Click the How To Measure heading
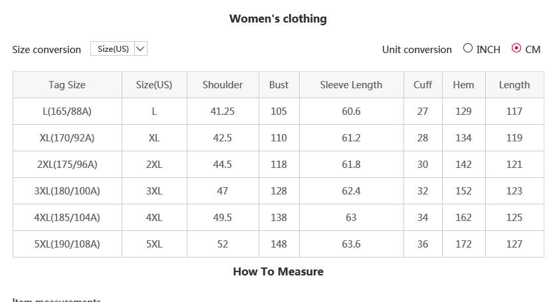The width and height of the screenshot is (555, 302). [278, 271]
